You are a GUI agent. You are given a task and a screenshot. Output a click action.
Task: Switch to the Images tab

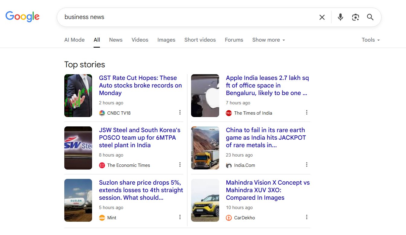[166, 40]
